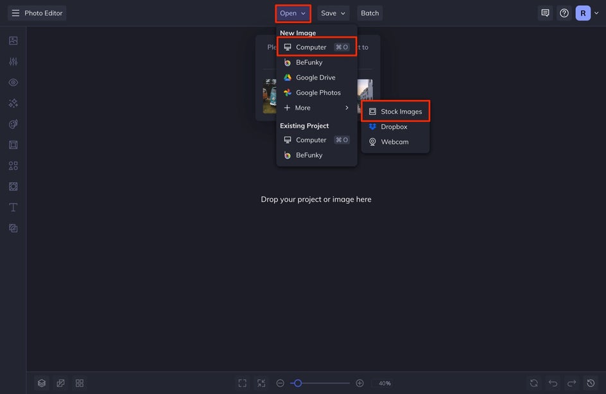Click the zoom out minus button

click(x=280, y=383)
